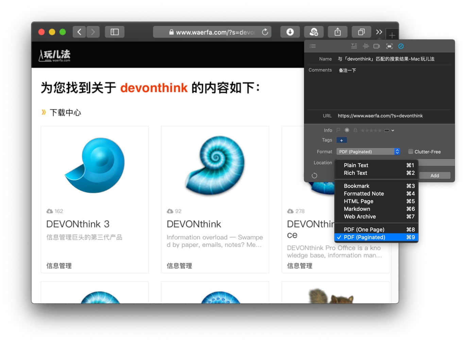This screenshot has width=474, height=344.
Task: Click the Add button in clipper
Action: point(435,175)
